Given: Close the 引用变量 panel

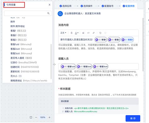Looking at the screenshot, I should coord(49,5).
